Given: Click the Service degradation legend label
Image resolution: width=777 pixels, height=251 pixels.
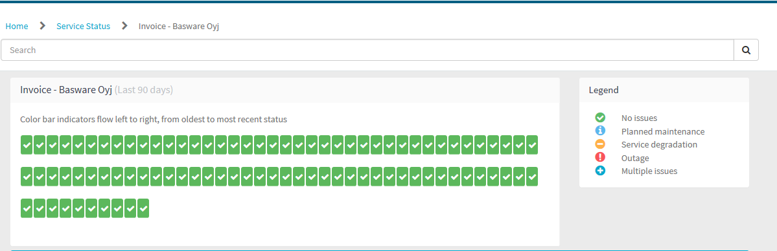Looking at the screenshot, I should pyautogui.click(x=659, y=144).
